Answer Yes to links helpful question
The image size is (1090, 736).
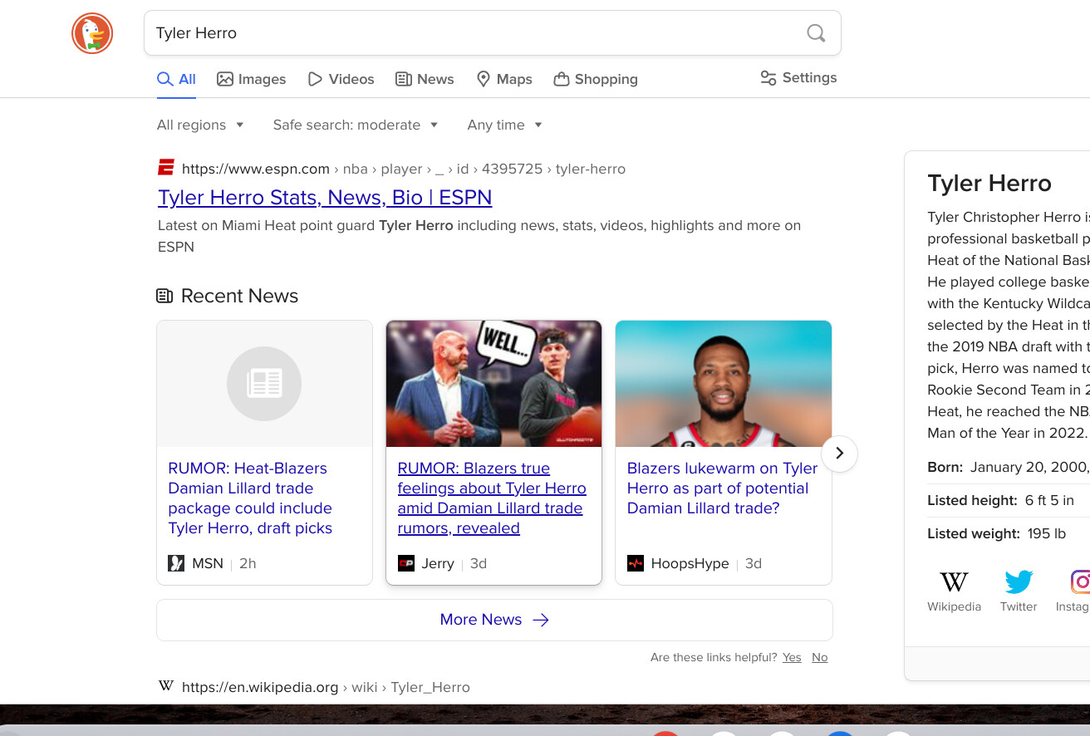click(792, 658)
